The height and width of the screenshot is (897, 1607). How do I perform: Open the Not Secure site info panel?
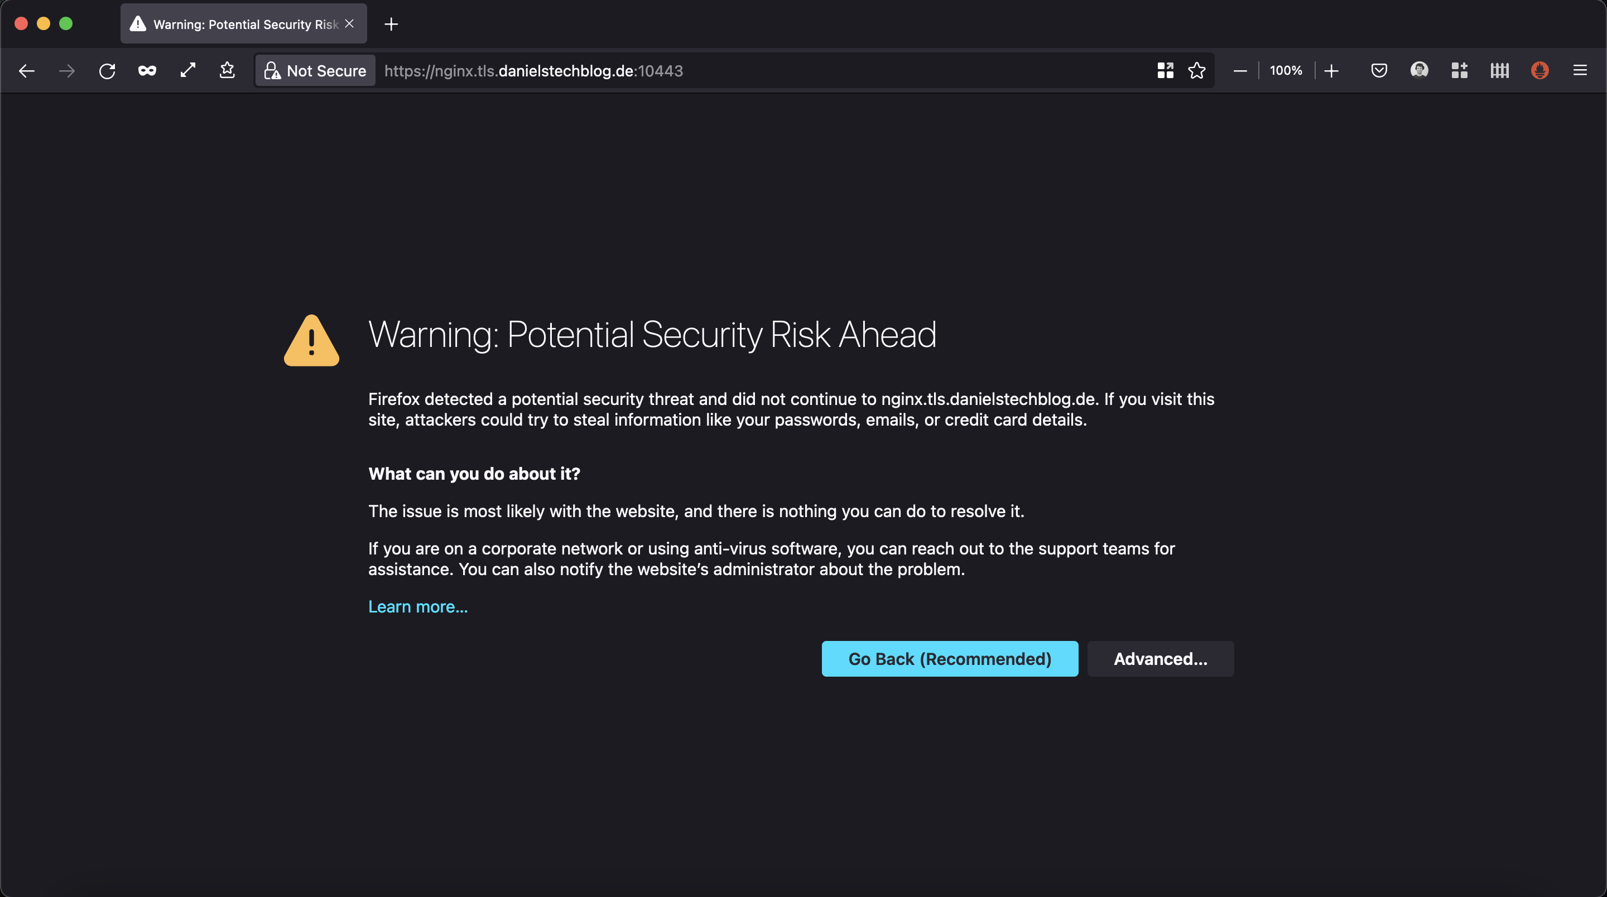pos(316,71)
